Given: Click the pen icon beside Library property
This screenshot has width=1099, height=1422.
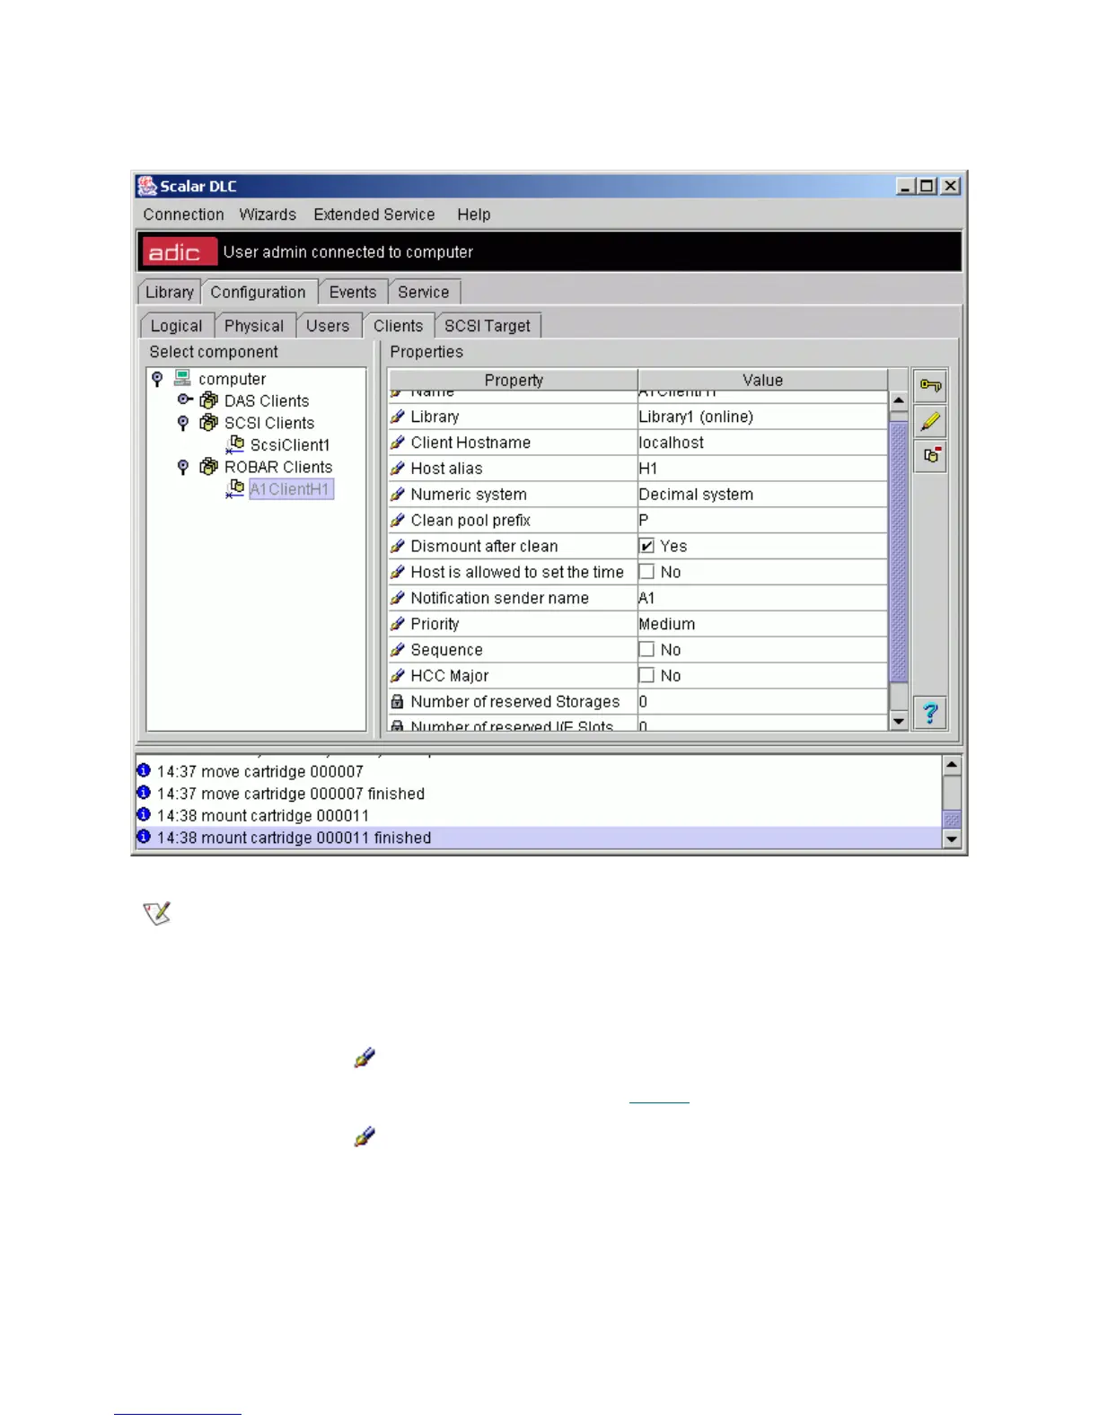Looking at the screenshot, I should click(398, 417).
